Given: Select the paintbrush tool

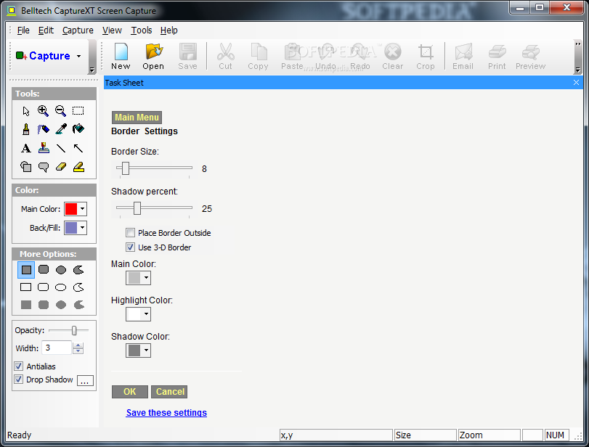Looking at the screenshot, I should 26,129.
